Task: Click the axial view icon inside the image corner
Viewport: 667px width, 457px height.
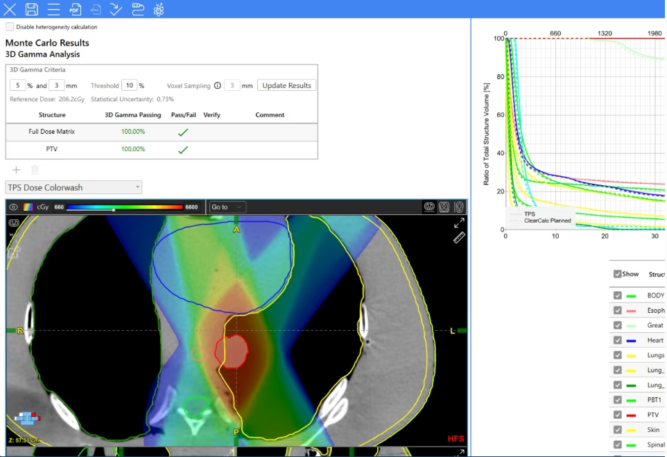Action: click(14, 223)
